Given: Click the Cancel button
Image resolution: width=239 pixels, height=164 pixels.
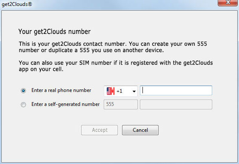Looking at the screenshot, I should tap(140, 130).
